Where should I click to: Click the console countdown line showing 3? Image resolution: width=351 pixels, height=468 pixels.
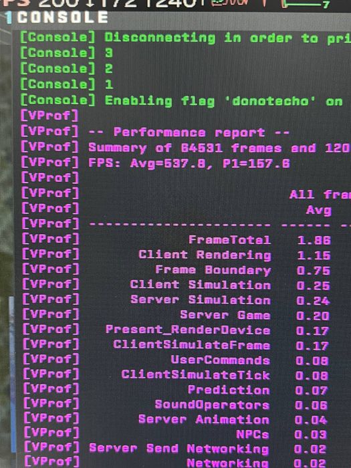click(66, 53)
